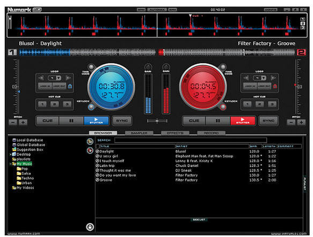Select waveform zoom level 2
313x237 pixels.
pyautogui.click(x=303, y=23)
